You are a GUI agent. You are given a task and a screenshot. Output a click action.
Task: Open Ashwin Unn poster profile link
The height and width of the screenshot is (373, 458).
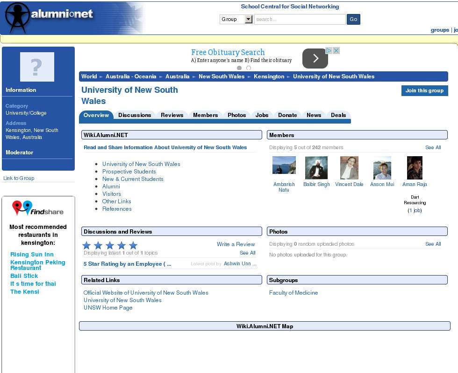(240, 263)
